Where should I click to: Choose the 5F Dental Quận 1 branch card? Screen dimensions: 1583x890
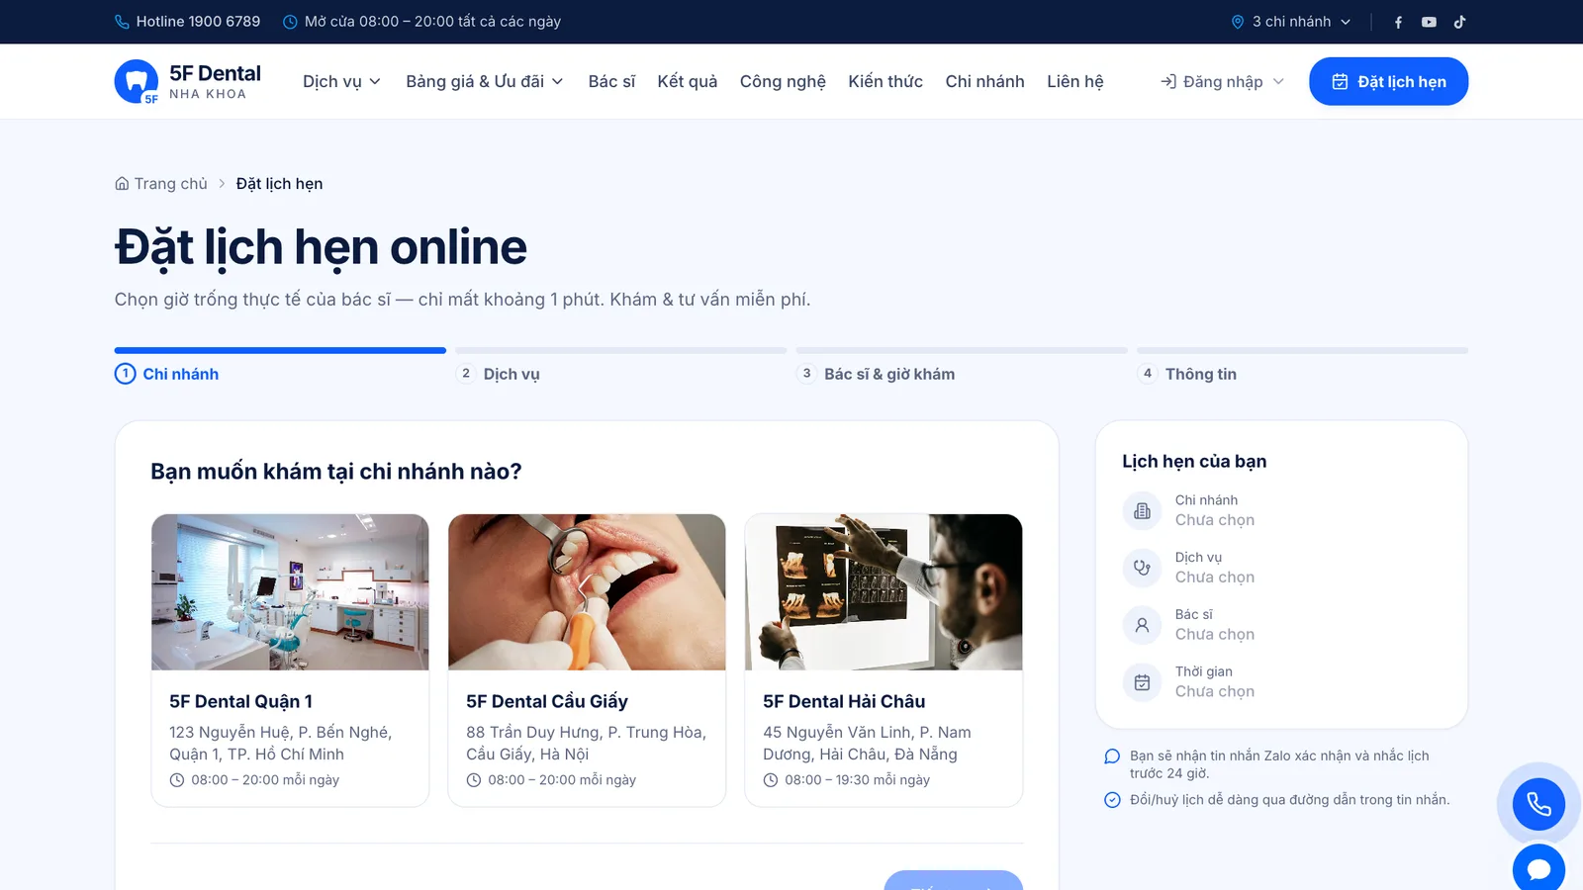coord(290,661)
